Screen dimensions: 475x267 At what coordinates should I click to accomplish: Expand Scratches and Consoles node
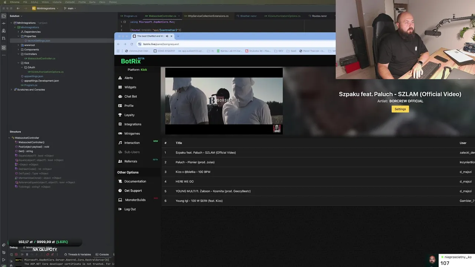11,90
